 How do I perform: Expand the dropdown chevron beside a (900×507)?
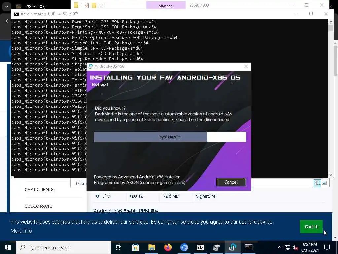[x=7, y=7]
